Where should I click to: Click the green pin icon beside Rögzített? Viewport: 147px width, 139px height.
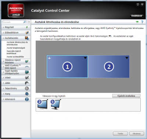[27, 27]
